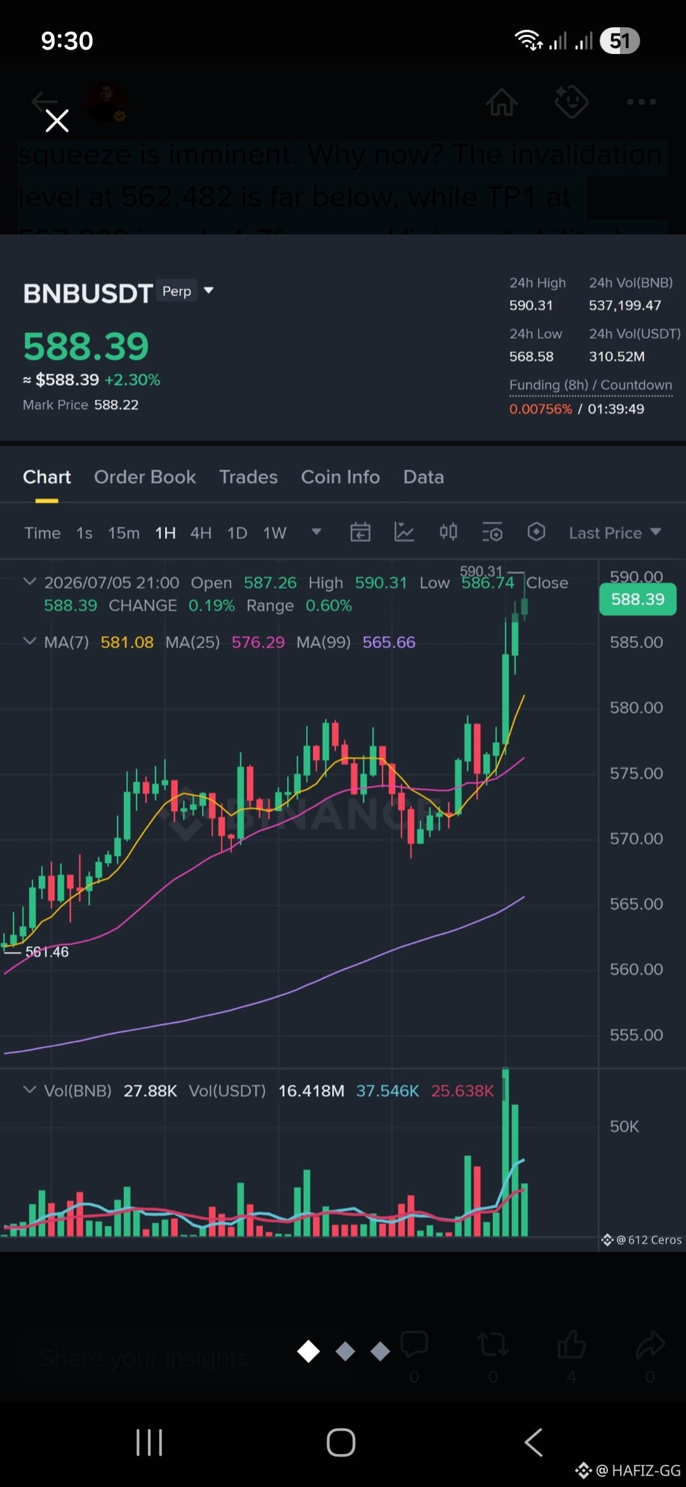Tap the author profile avatar

tap(106, 102)
